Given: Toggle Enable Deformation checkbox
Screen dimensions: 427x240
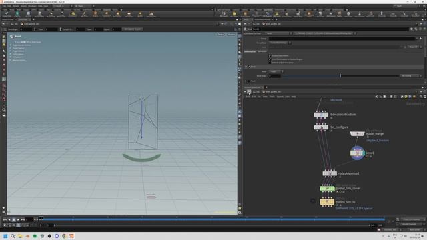Looking at the screenshot, I should click(x=270, y=55).
